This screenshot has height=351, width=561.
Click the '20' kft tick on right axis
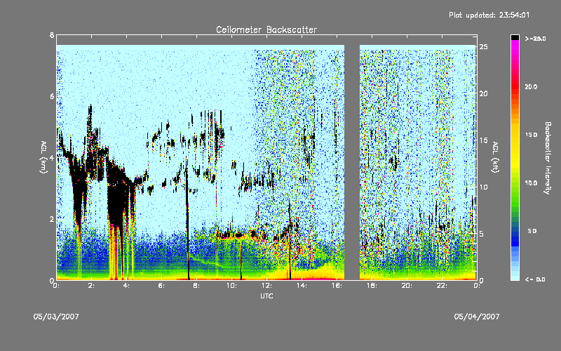pos(484,93)
